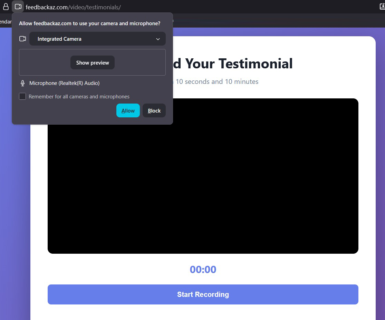Enable Remember for all cameras and microphones
This screenshot has width=385, height=320.
22,96
